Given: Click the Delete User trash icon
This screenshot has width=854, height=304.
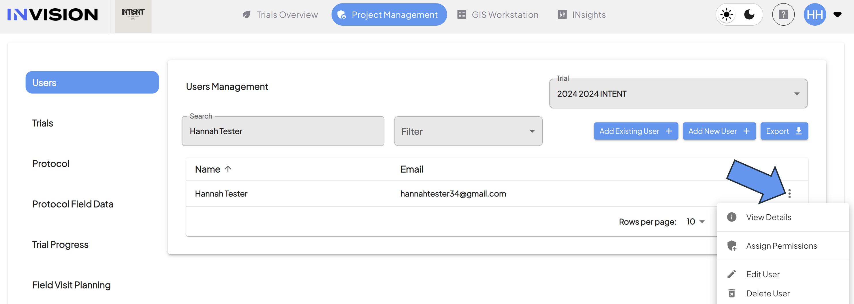Looking at the screenshot, I should point(732,293).
